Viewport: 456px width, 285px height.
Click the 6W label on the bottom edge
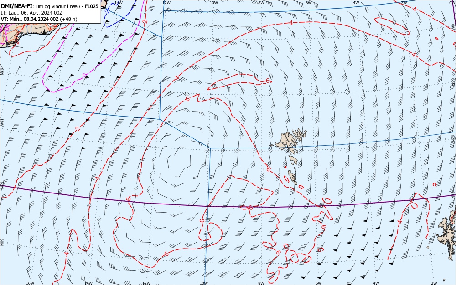point(318,283)
